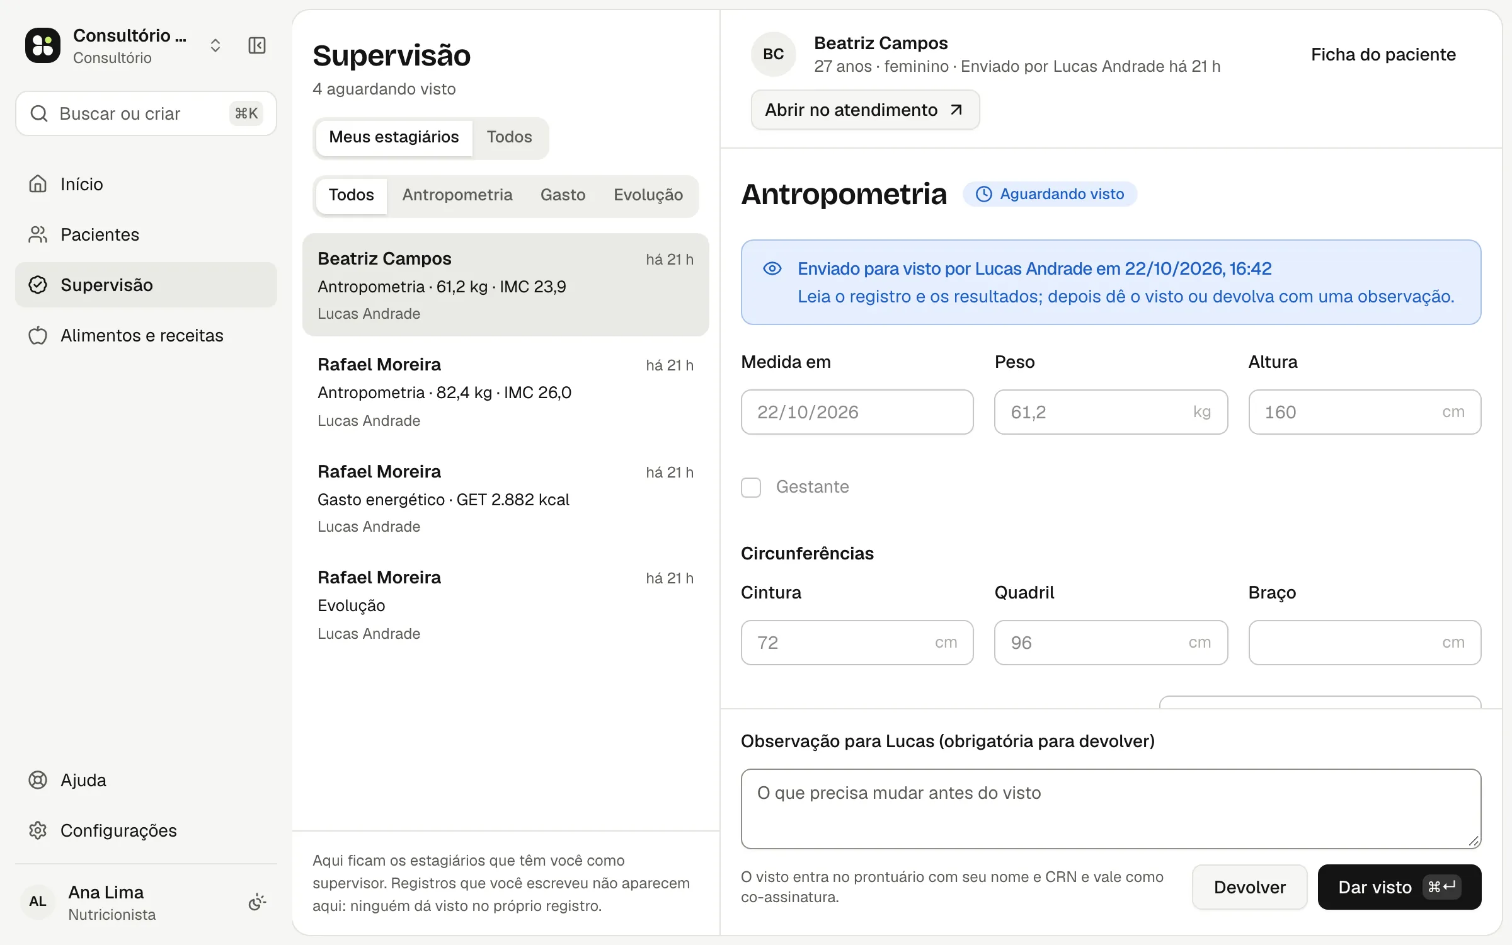The width and height of the screenshot is (1512, 945).
Task: Go to Pacientes section
Action: tap(146, 234)
